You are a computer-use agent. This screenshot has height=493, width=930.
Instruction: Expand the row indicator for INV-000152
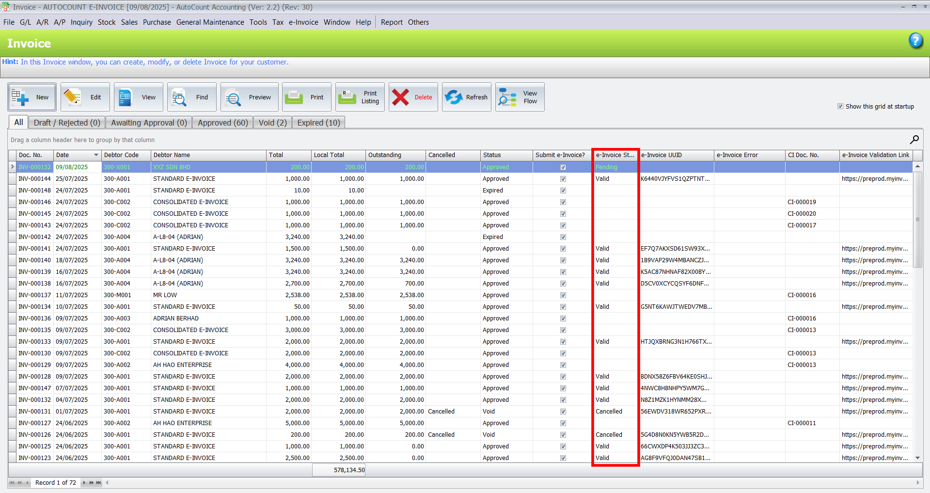click(13, 167)
